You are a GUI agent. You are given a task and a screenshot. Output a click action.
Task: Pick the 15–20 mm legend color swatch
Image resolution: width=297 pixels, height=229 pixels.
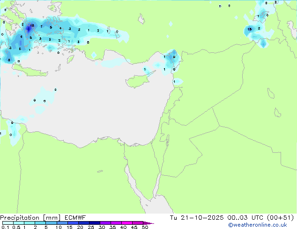pyautogui.click(x=73, y=223)
